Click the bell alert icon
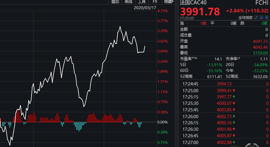The height and width of the screenshot is (147, 270). [261, 17]
